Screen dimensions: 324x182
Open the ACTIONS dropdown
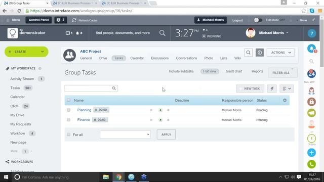(280, 53)
